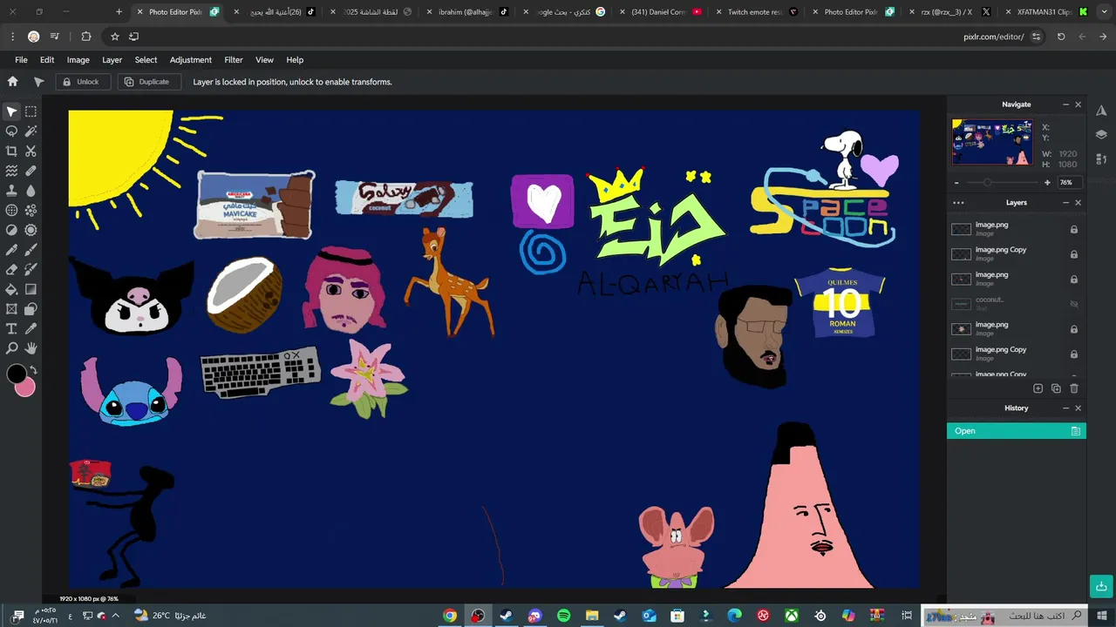Viewport: 1116px width, 627px height.
Task: Select the Hand pan tool
Action: [x=31, y=348]
